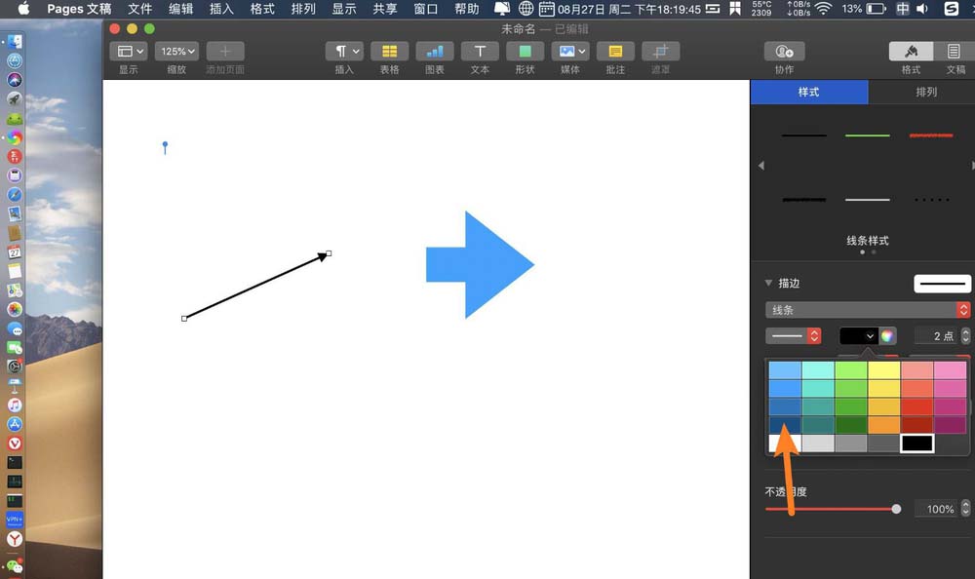
Task: Select the red rough line style preset
Action: (x=931, y=135)
